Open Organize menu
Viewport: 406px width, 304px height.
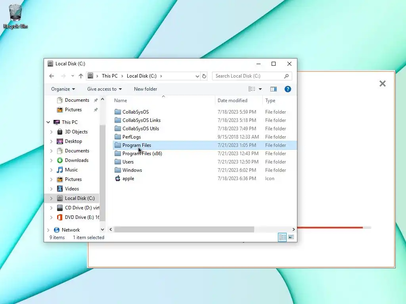63,89
